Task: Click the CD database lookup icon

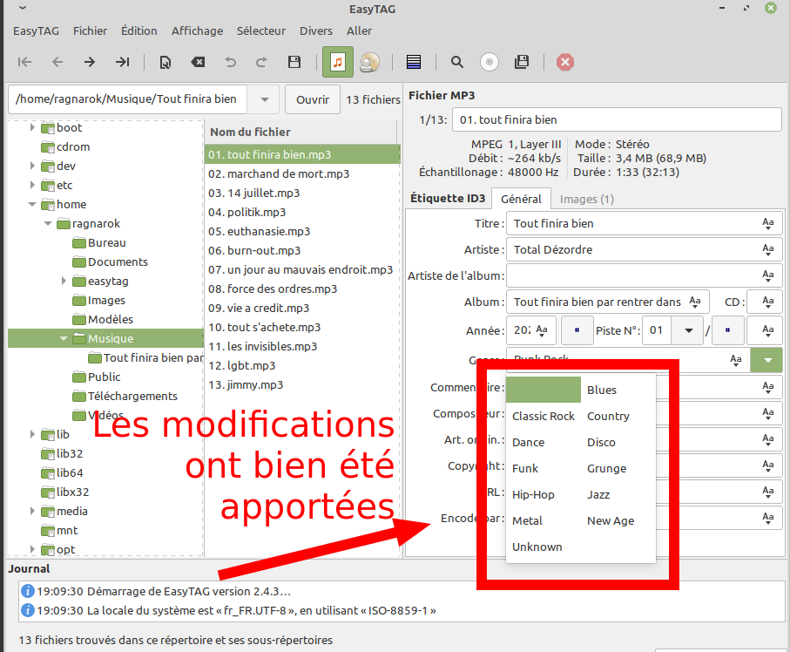Action: 490,62
